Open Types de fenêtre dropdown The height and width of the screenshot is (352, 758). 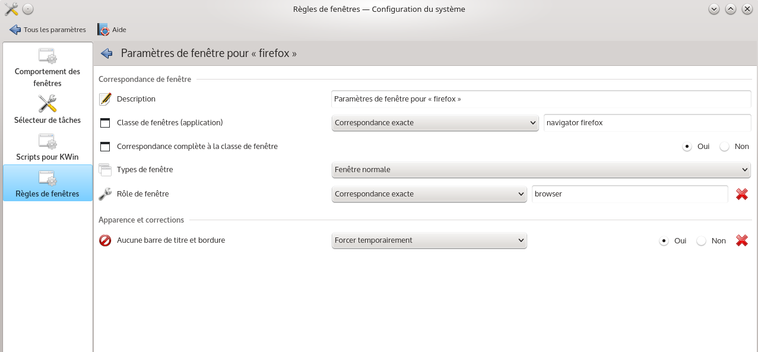coord(541,170)
